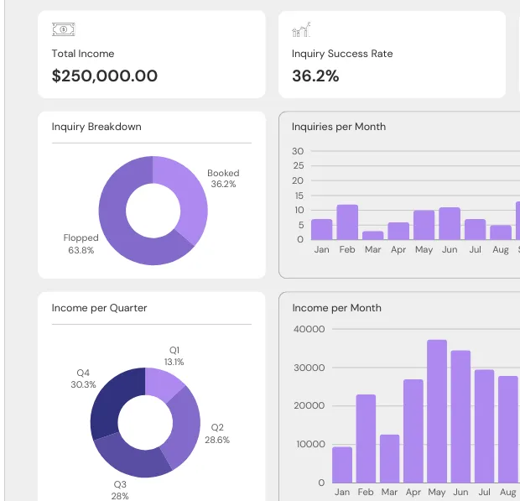
Task: Click the Jul bar in Inquiries per Month
Action: point(475,229)
